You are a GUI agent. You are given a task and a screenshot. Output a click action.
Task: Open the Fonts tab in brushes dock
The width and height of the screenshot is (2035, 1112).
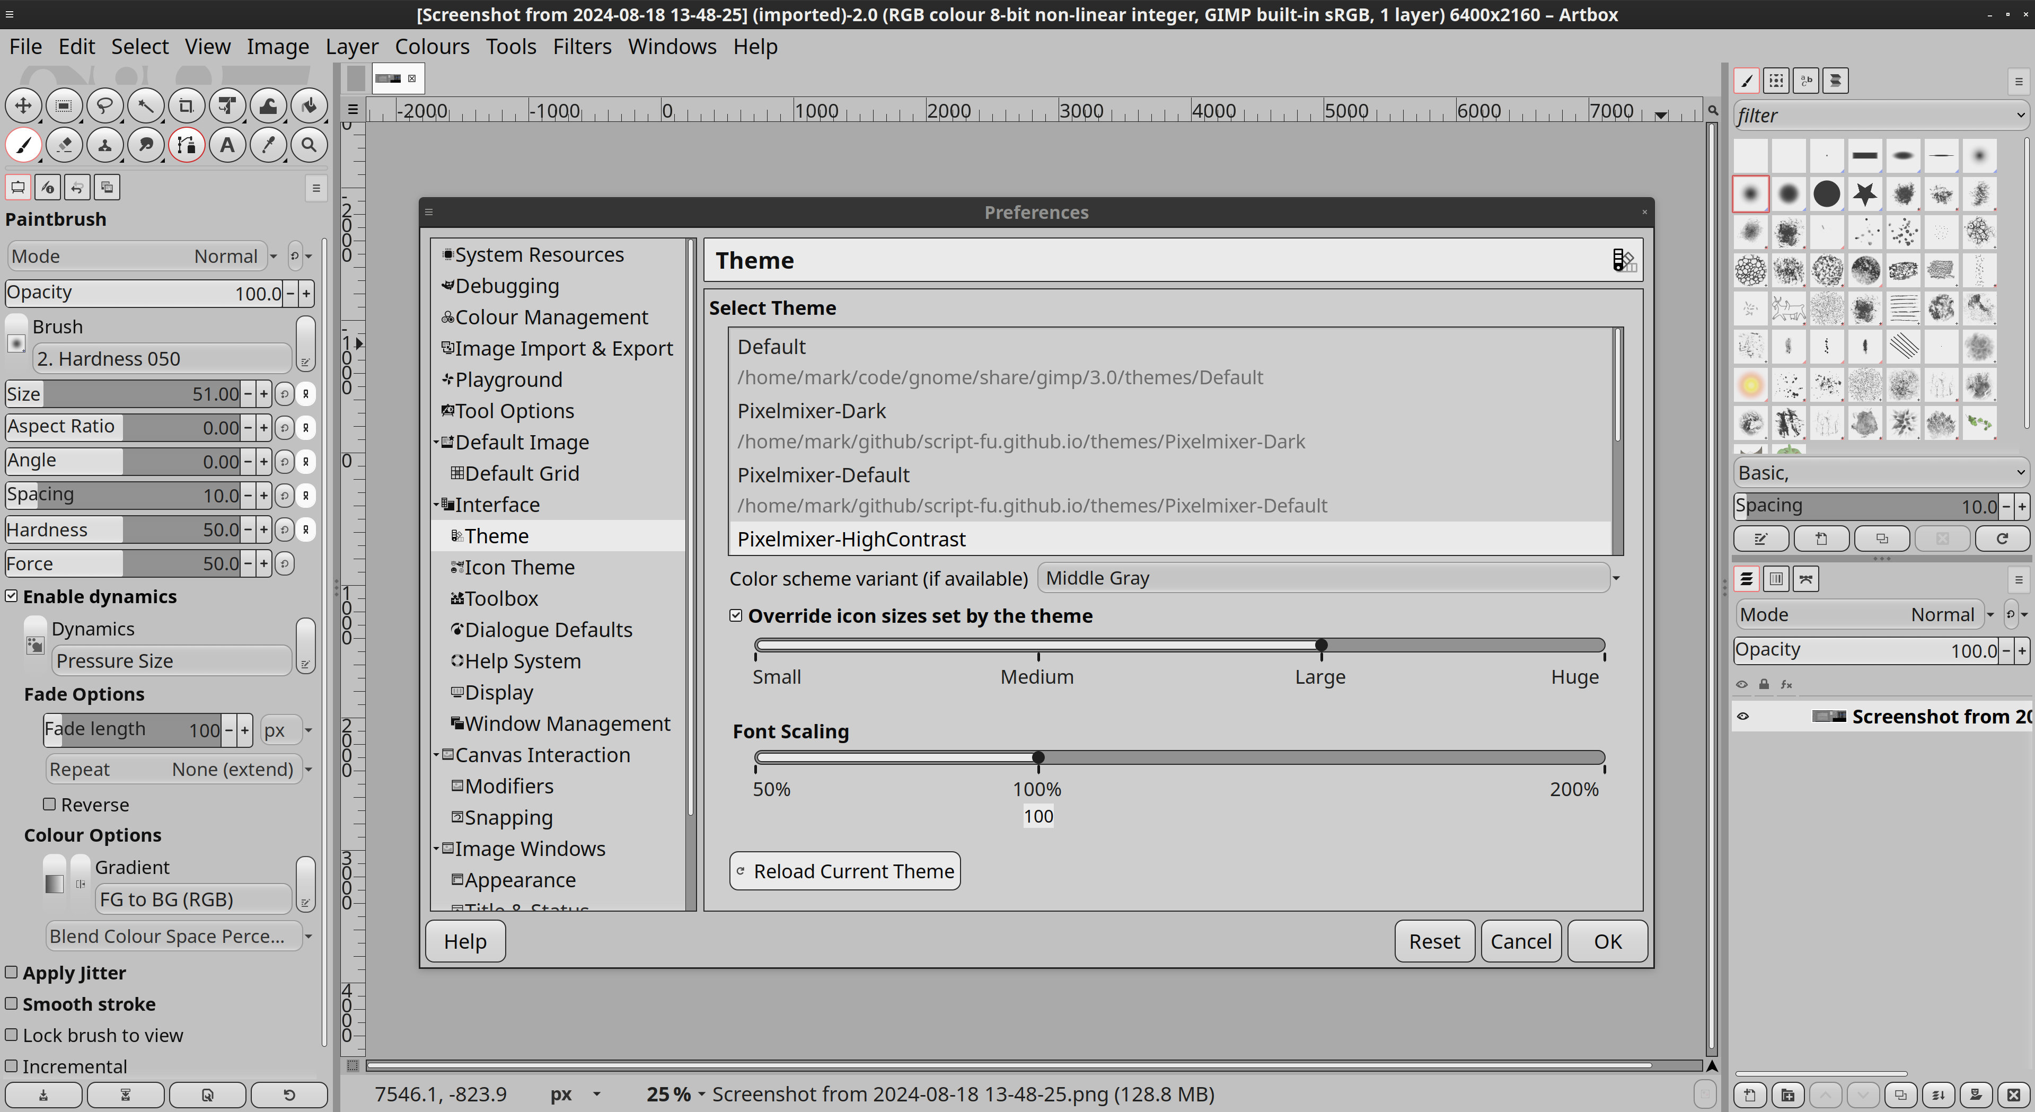(x=1806, y=80)
